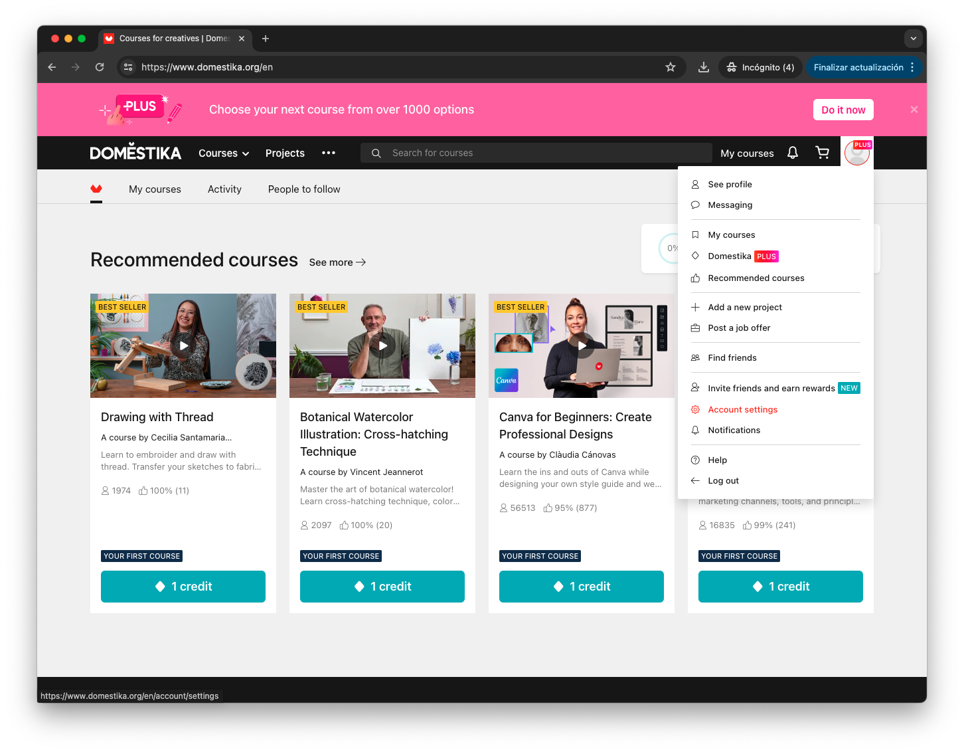The width and height of the screenshot is (964, 752).
Task: Click Incógnito (4) profile chip
Action: click(x=761, y=67)
